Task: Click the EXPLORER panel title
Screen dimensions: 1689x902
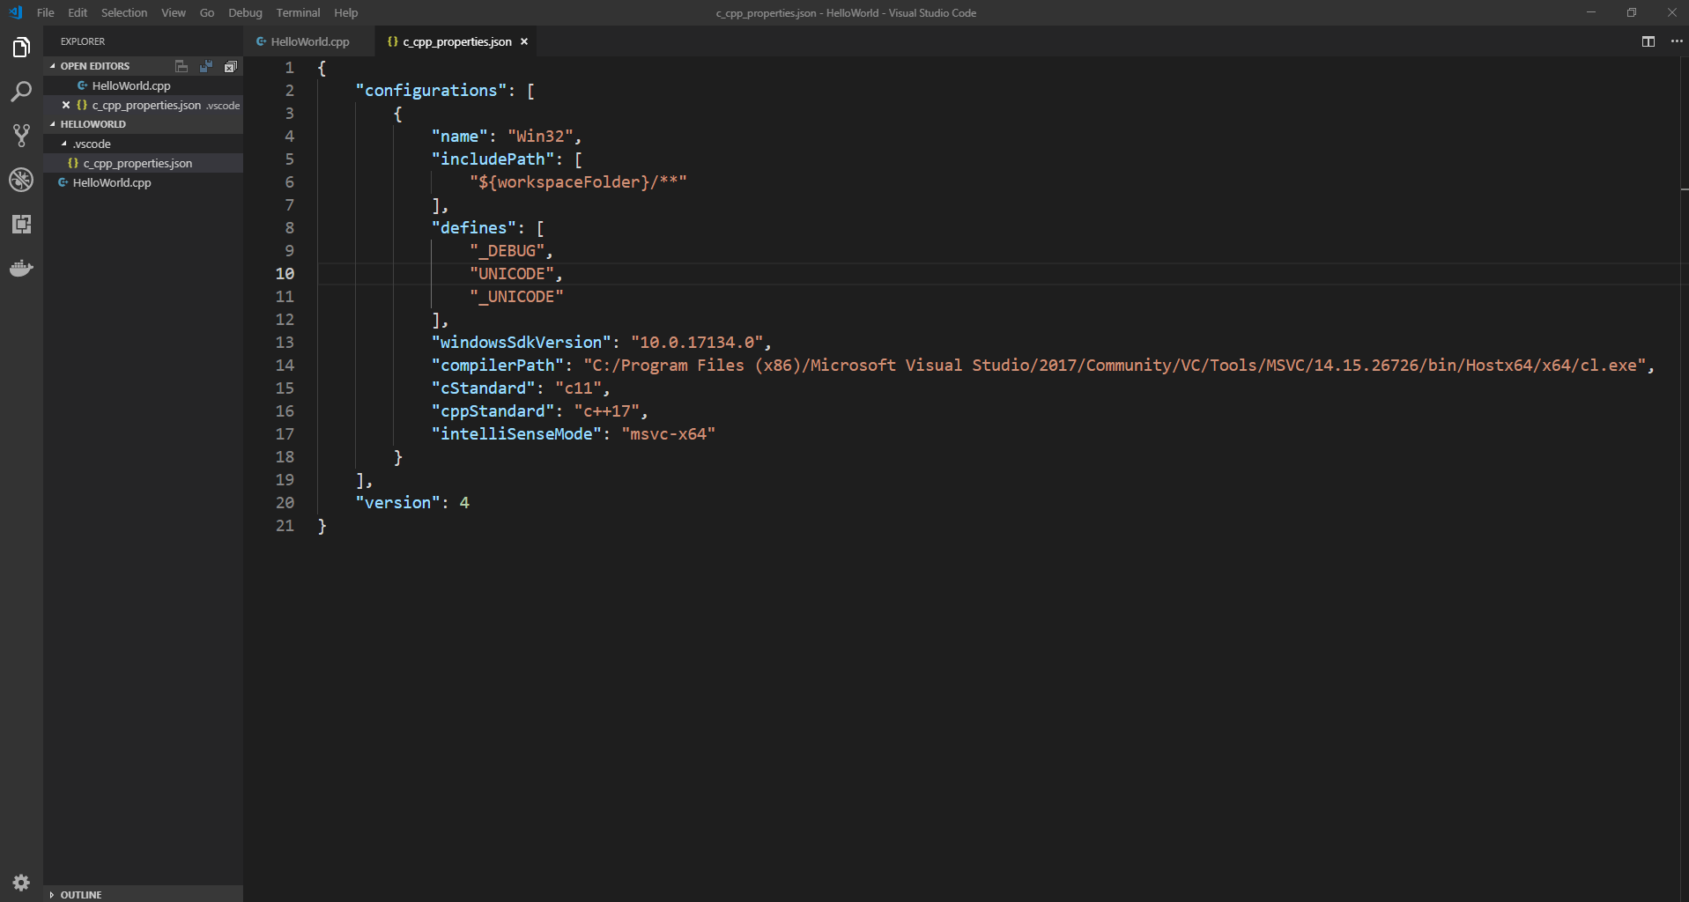Action: point(83,41)
